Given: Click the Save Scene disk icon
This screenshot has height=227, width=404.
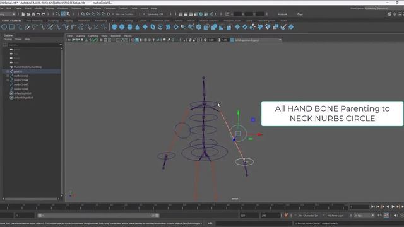Looking at the screenshot, I should [33, 14].
